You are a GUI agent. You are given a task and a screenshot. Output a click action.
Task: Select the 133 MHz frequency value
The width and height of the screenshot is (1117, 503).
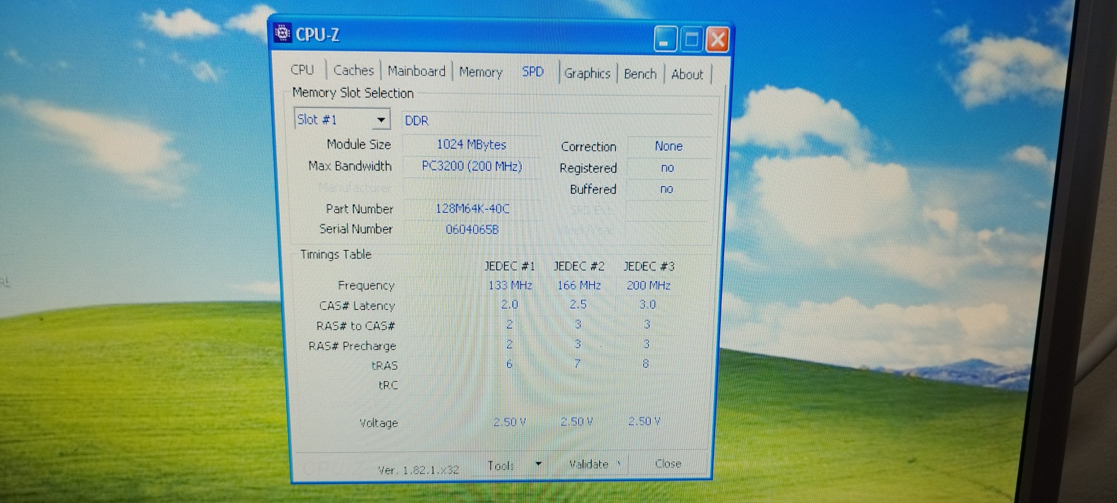click(510, 285)
